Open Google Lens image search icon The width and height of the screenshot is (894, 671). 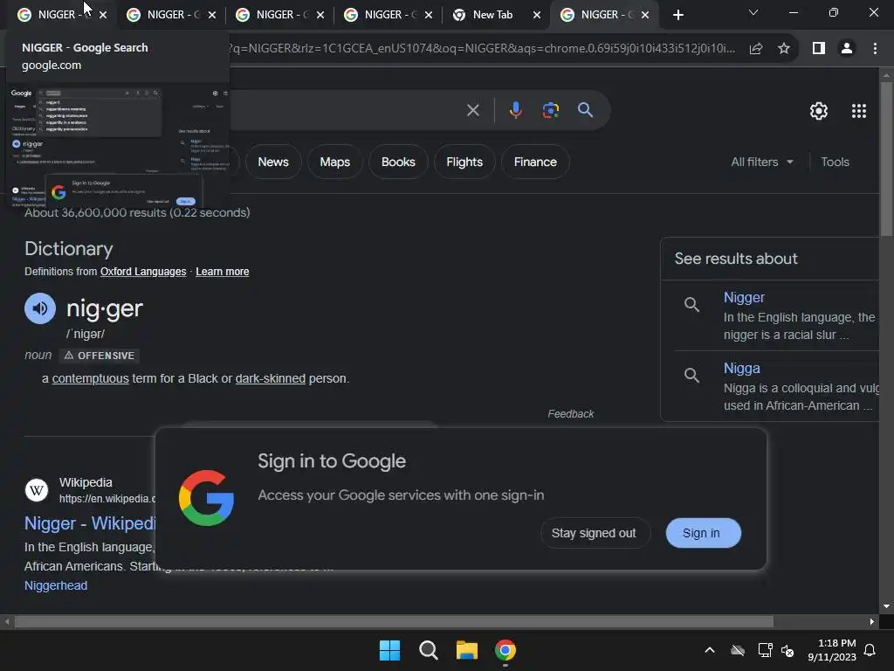tap(550, 110)
